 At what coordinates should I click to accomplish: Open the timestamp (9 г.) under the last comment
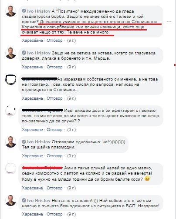pyautogui.click(x=71, y=214)
